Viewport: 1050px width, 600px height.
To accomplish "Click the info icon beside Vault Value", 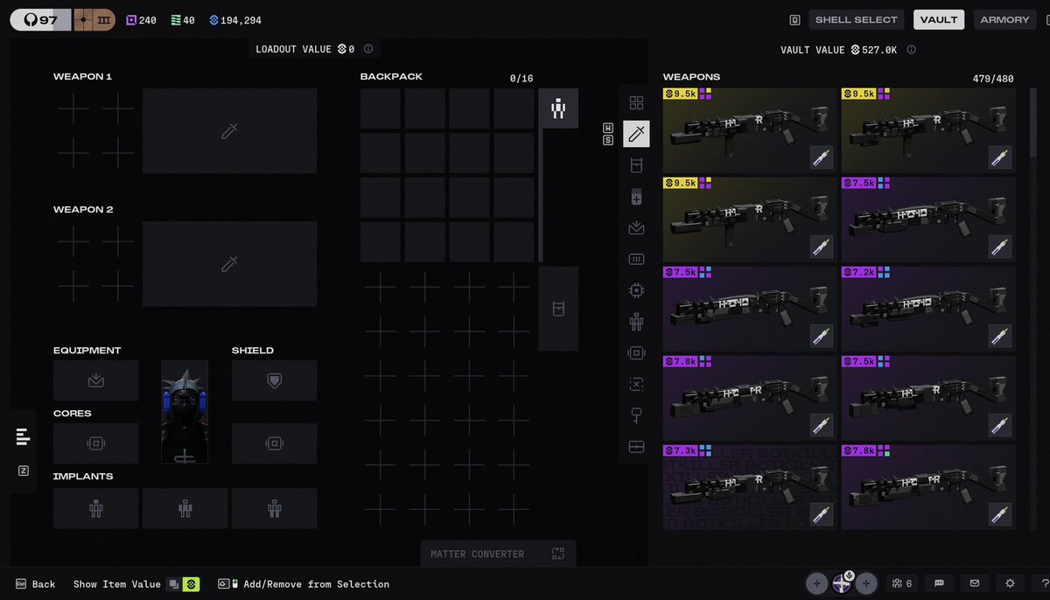I will 911,50.
